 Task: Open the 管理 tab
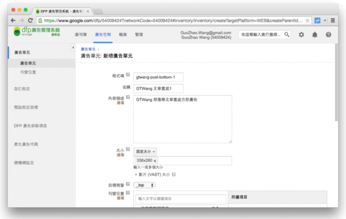[x=139, y=34]
